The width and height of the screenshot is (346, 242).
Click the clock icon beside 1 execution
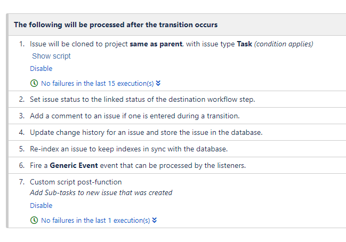coord(34,220)
